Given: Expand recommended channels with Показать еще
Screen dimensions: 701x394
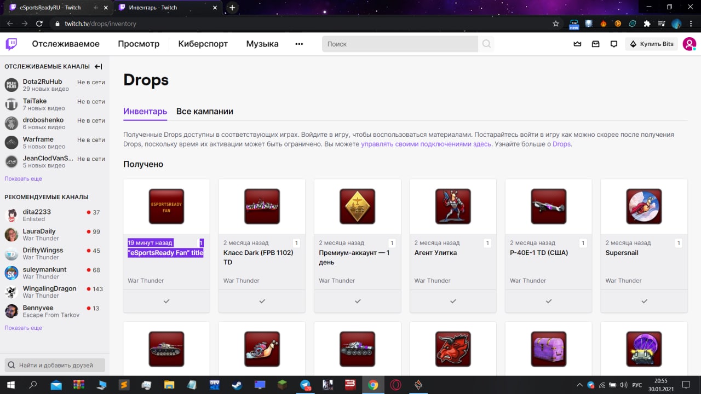Looking at the screenshot, I should [x=23, y=328].
